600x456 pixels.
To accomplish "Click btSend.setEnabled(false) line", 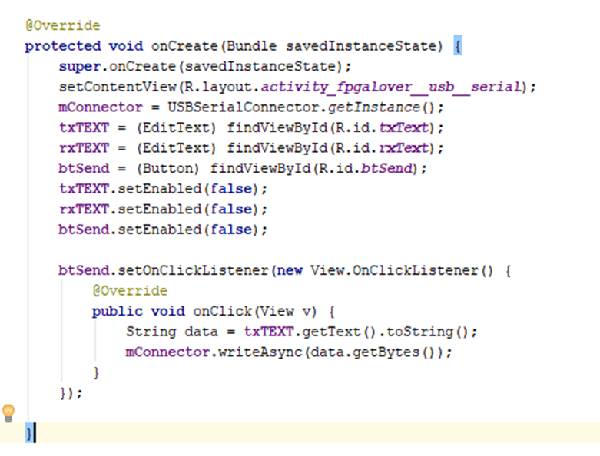I will pos(163,230).
